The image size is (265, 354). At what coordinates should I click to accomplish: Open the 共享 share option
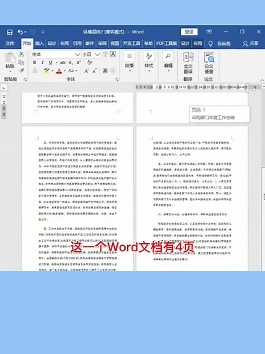pos(251,44)
